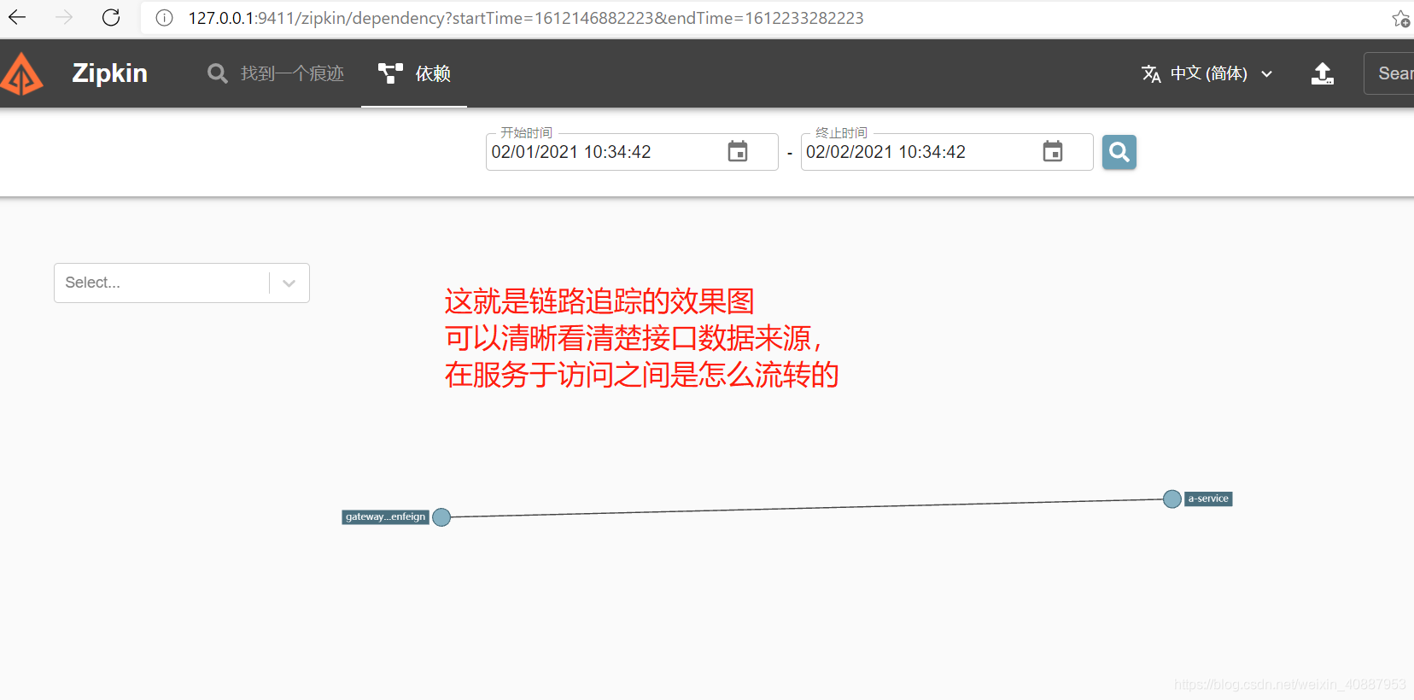
Task: Click the upload JSON icon
Action: click(1323, 73)
